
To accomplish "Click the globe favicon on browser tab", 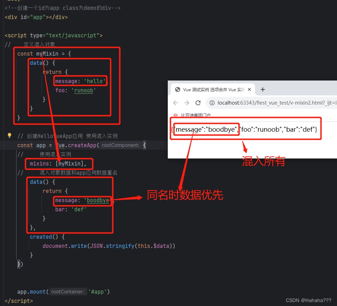I will (178, 89).
